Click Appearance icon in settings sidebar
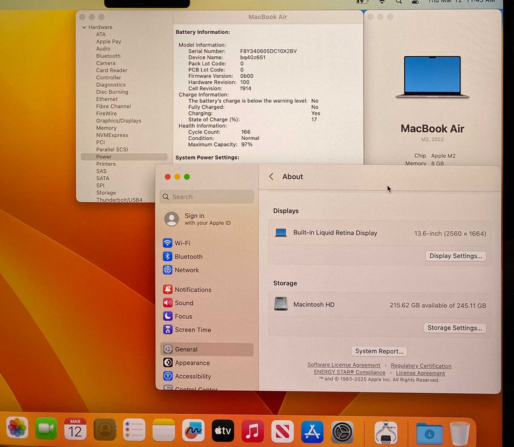Viewport: 514px width, 447px height. (168, 363)
